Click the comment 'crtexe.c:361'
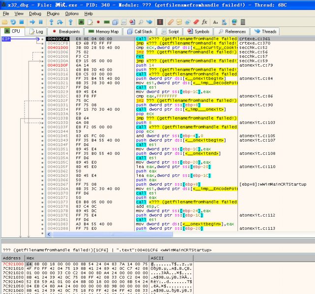The image size is (315, 294). click(x=255, y=39)
